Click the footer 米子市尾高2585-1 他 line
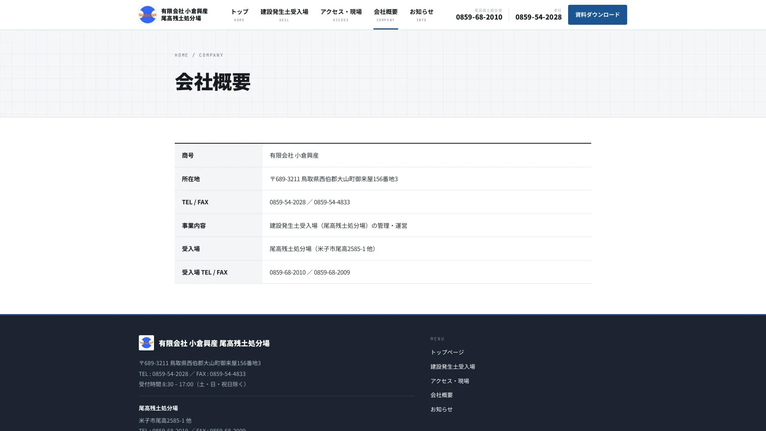 (x=165, y=421)
